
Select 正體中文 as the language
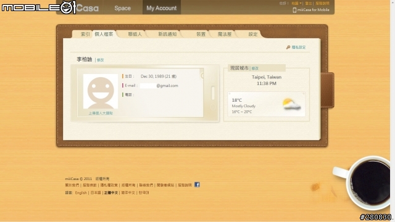tap(111, 193)
